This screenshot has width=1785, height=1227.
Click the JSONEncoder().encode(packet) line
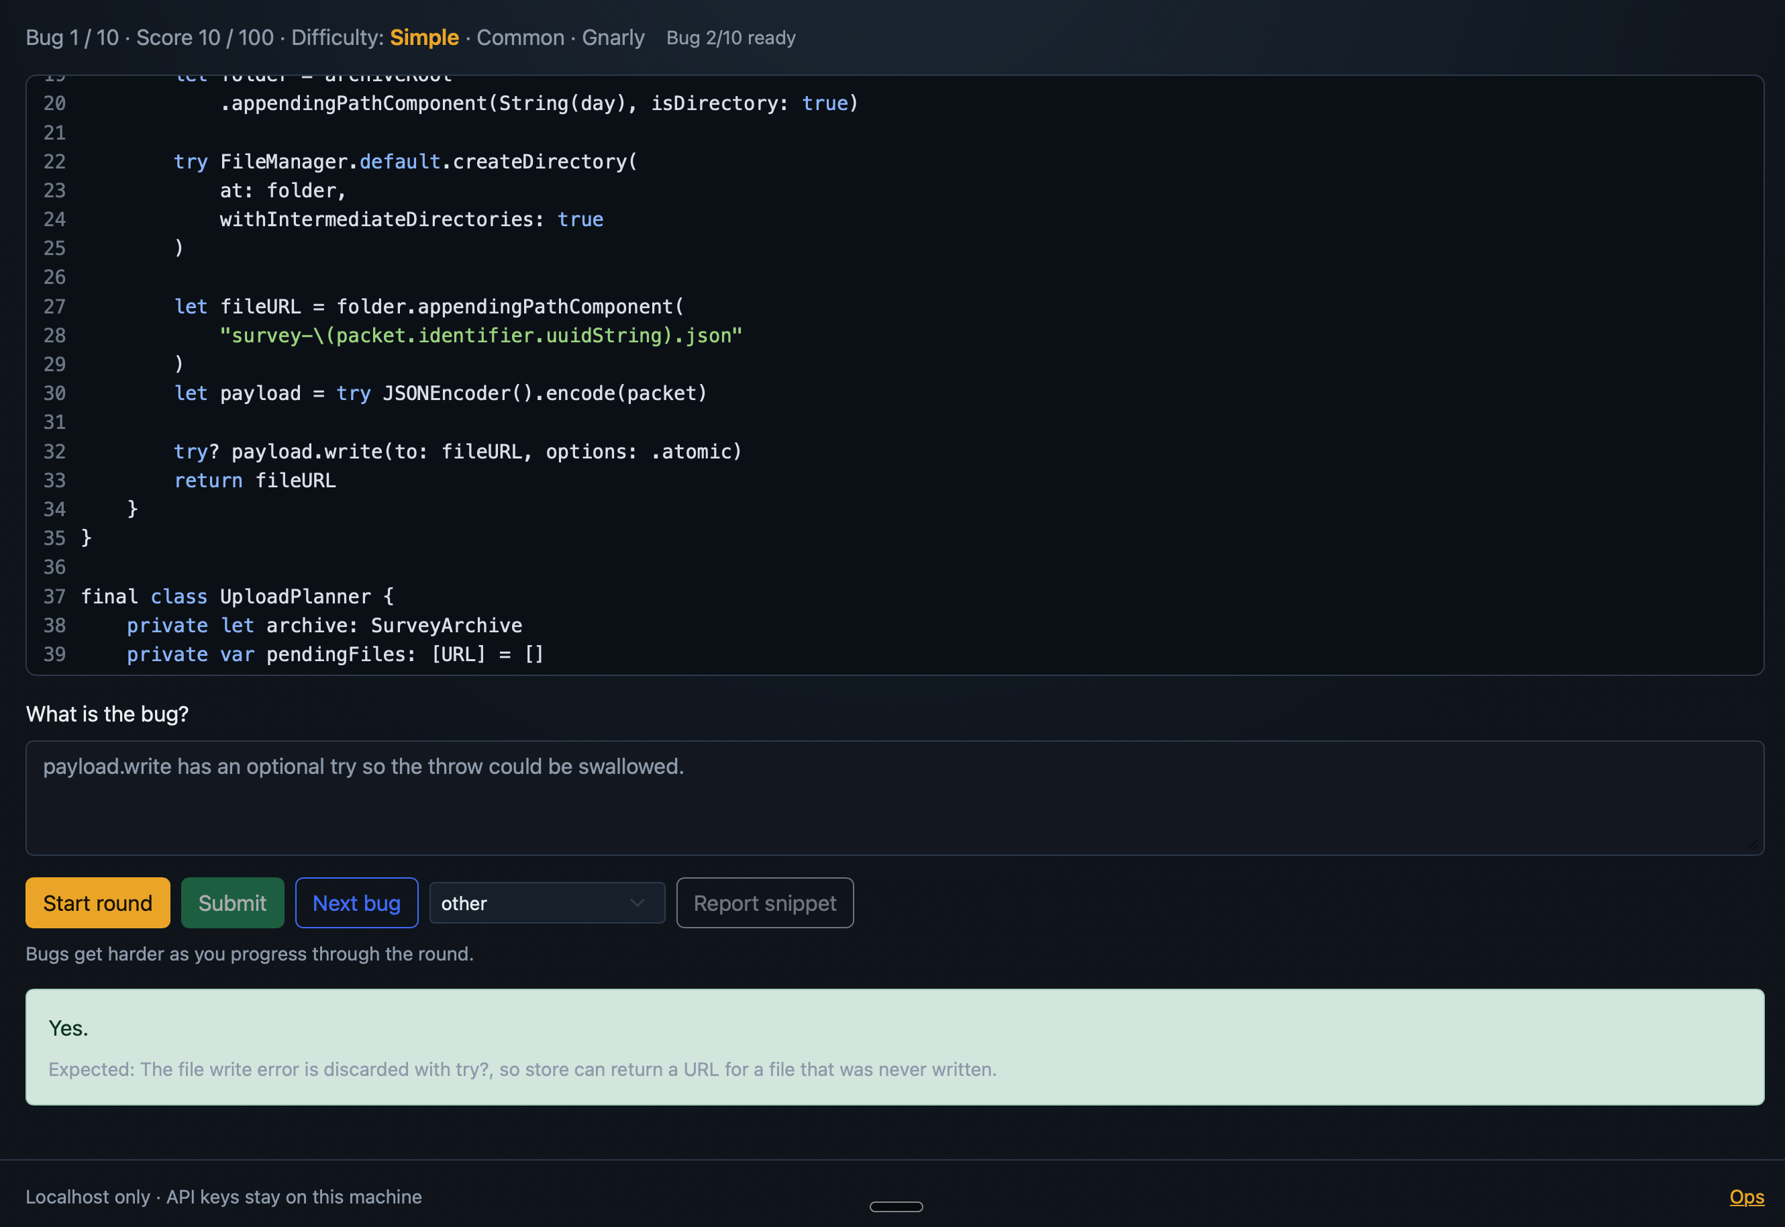440,393
